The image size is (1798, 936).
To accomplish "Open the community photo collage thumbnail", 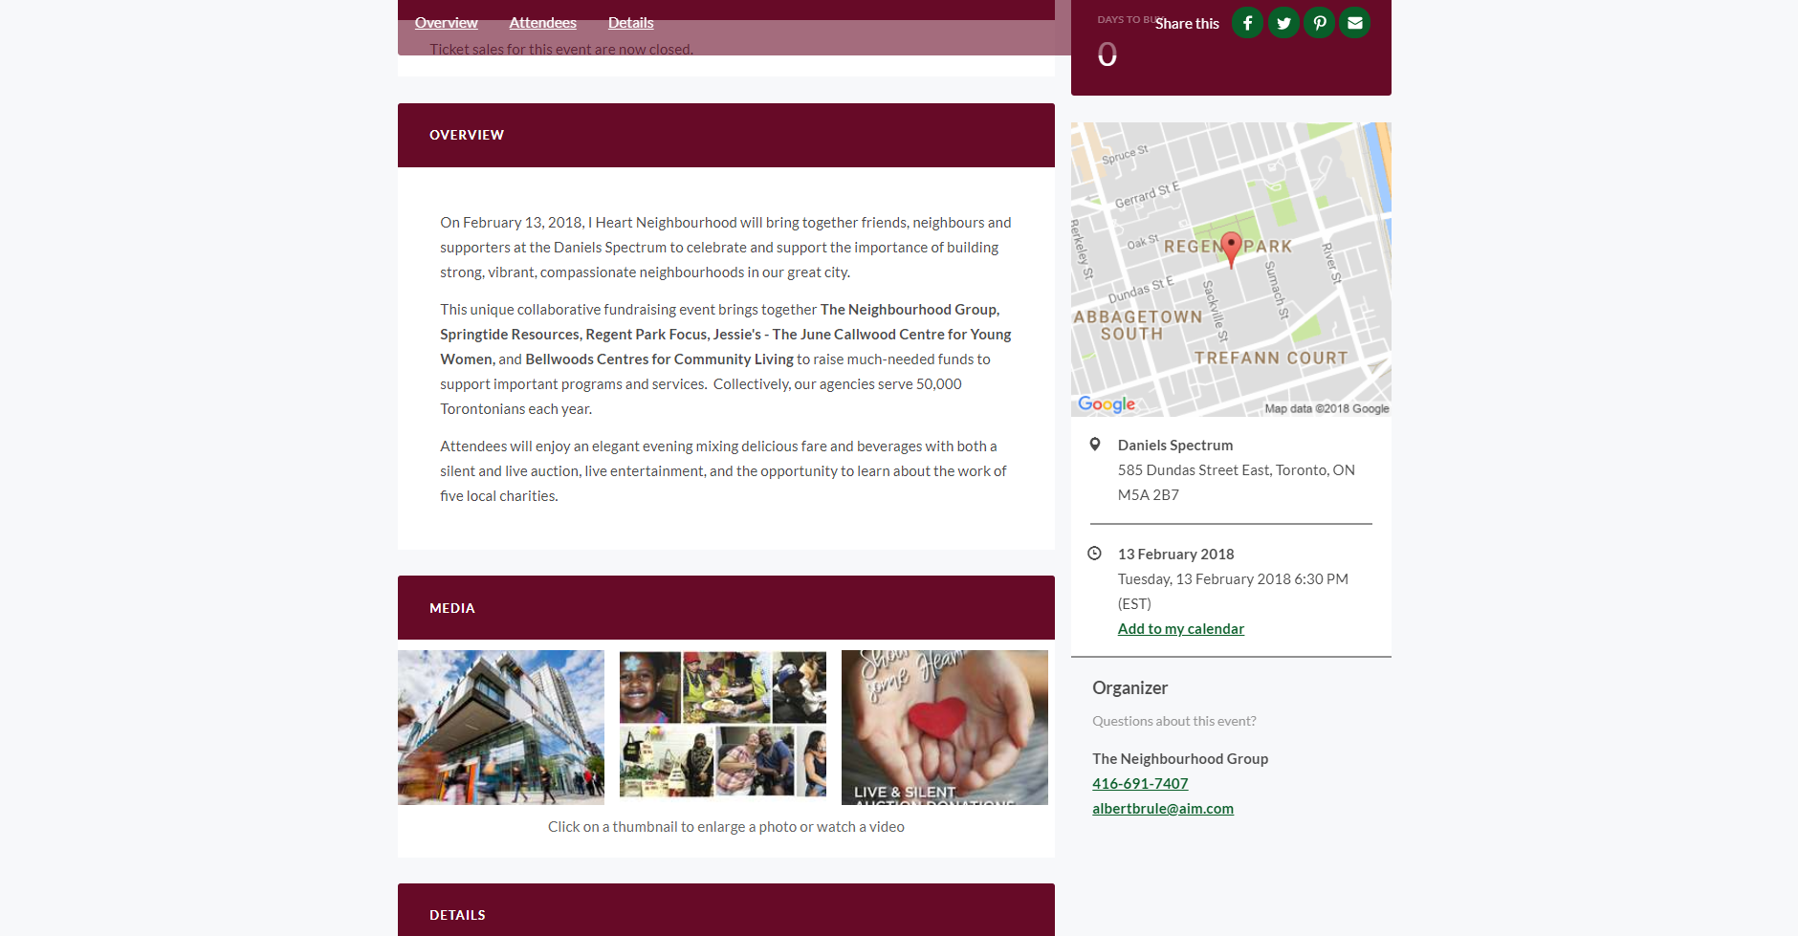I will [x=723, y=728].
